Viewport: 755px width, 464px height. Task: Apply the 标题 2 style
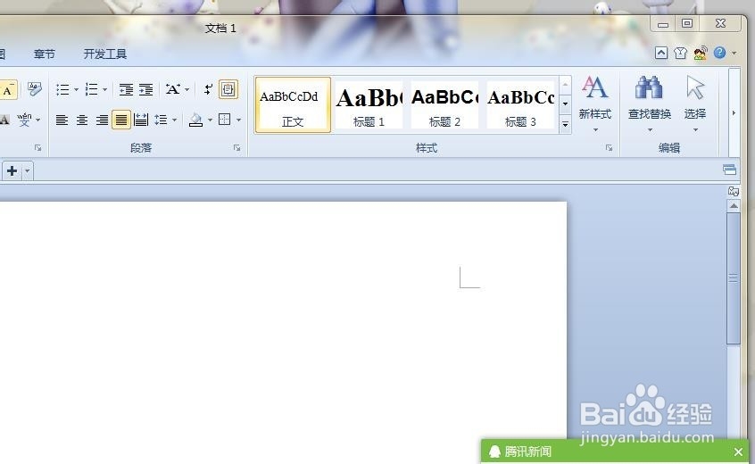(444, 104)
